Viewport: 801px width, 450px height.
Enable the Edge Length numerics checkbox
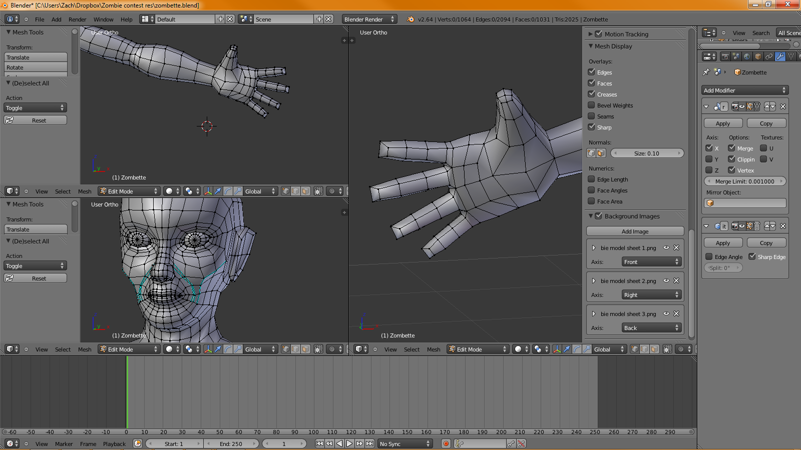tap(591, 179)
